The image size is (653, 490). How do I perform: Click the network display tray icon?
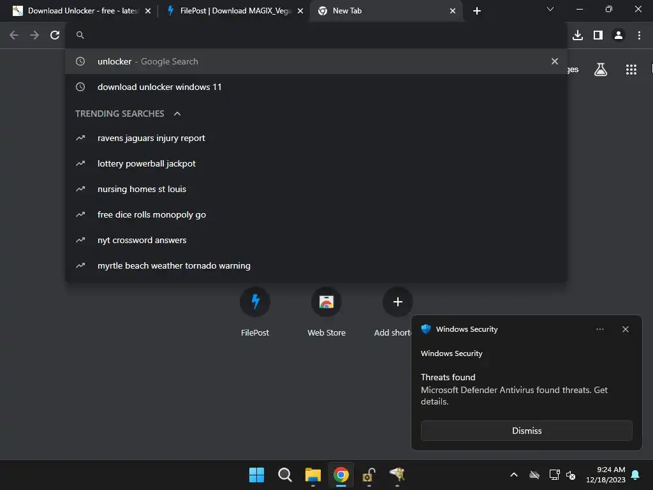pos(554,475)
